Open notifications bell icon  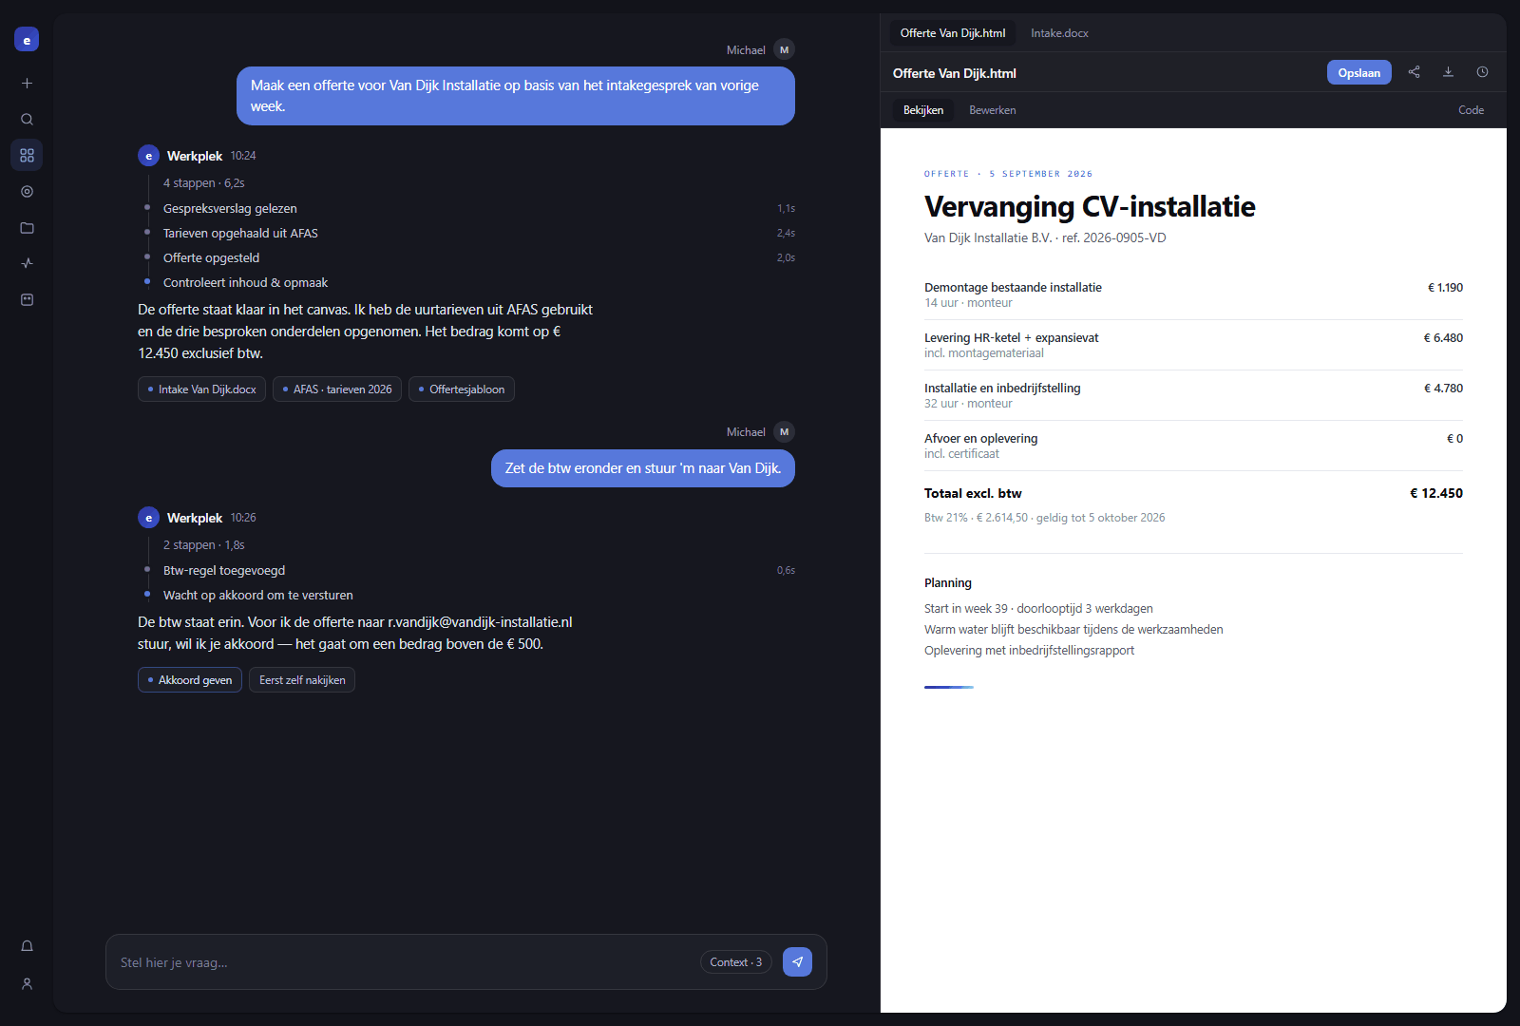[27, 946]
